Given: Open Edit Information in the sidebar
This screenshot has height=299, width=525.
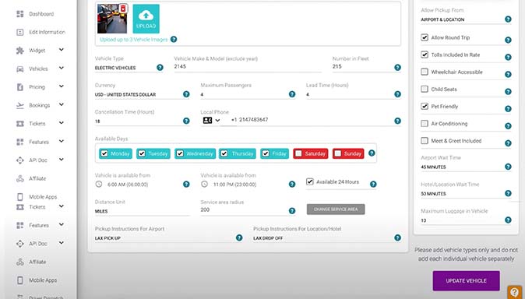Looking at the screenshot, I should pos(41,32).
